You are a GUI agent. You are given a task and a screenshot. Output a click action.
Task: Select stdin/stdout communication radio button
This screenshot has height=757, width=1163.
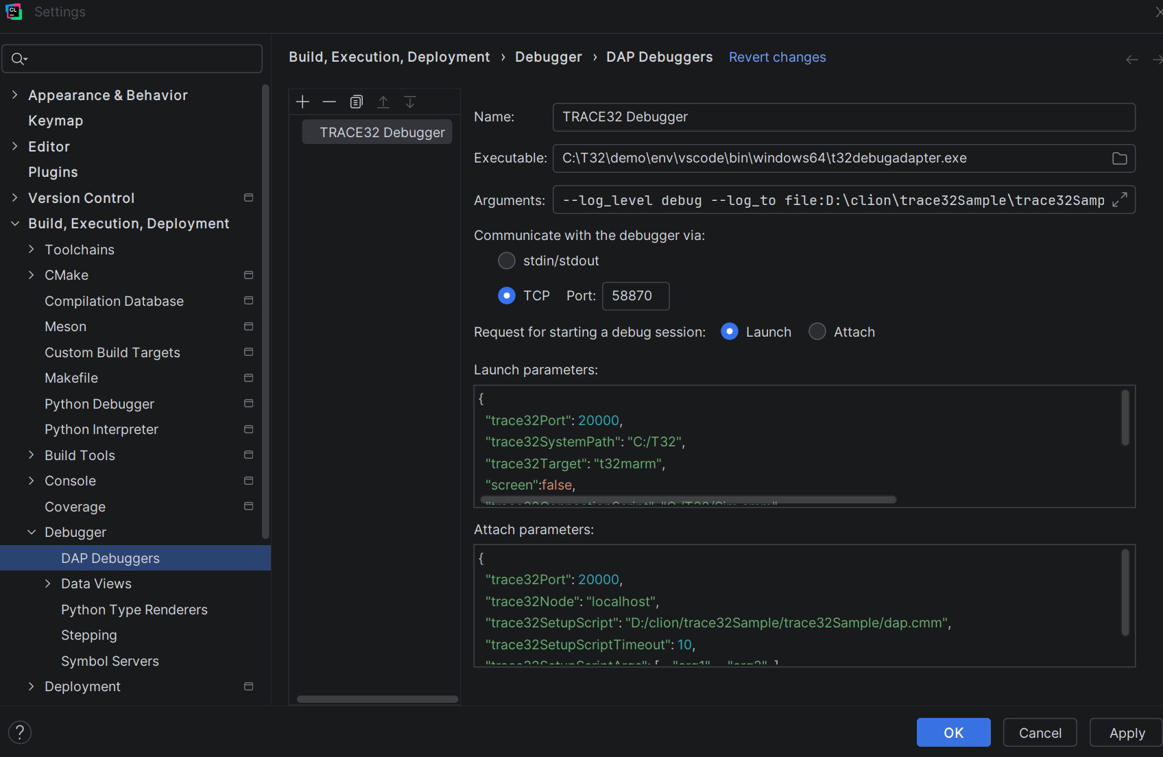pos(506,261)
